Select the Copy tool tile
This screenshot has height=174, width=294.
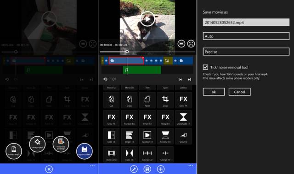(x=130, y=100)
